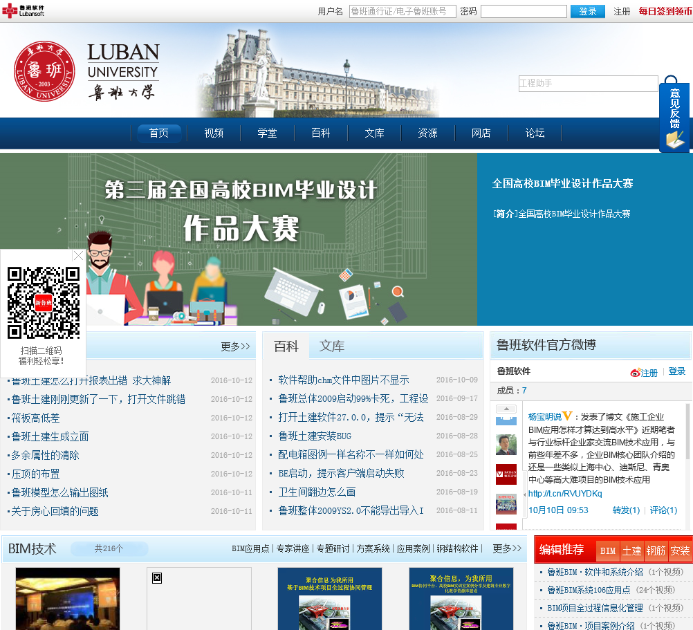This screenshot has width=693, height=630.
Task: Open the 论坛 navigation item
Action: 535,133
